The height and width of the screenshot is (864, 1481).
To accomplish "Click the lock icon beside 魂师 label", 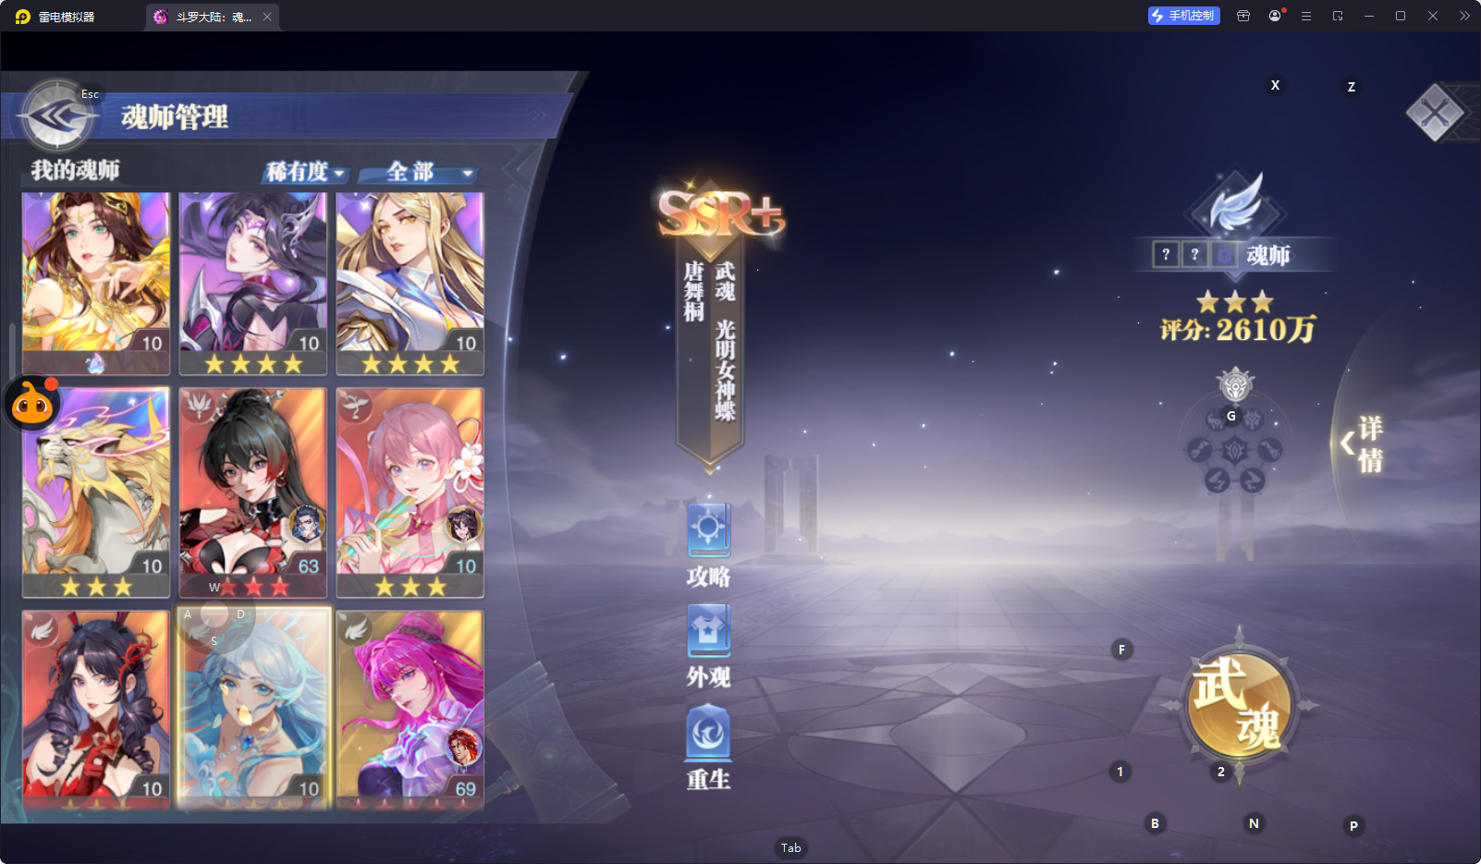I will (x=1224, y=254).
